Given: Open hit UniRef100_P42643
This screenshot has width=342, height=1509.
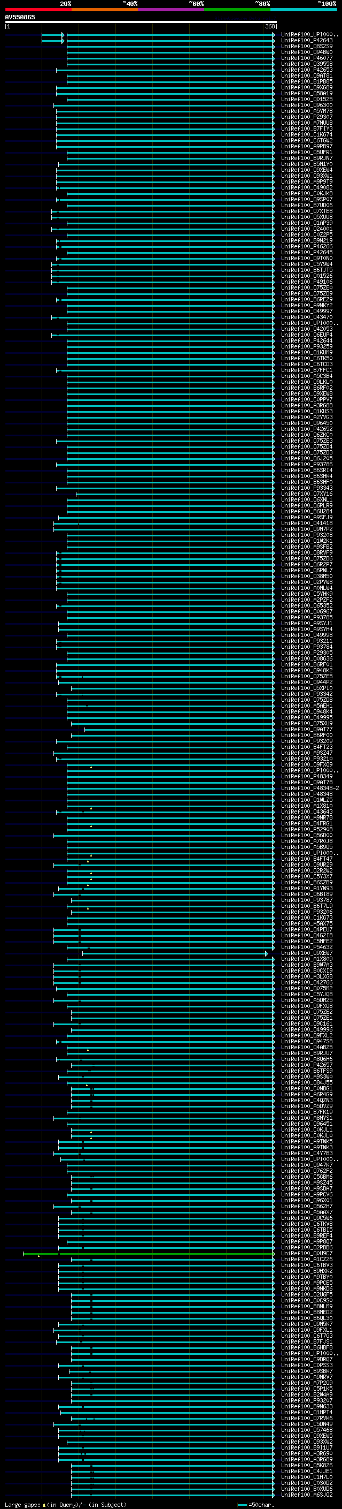Looking at the screenshot, I should point(307,41).
